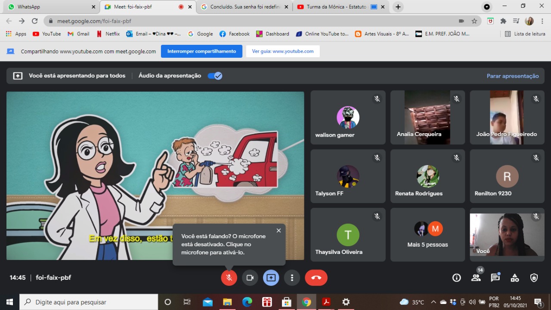Dismiss the microphone muted tooltip
Image resolution: width=551 pixels, height=310 pixels.
point(279,231)
